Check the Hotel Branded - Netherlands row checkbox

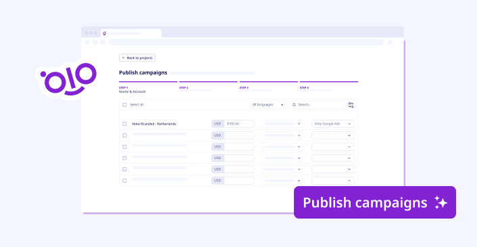click(x=124, y=124)
